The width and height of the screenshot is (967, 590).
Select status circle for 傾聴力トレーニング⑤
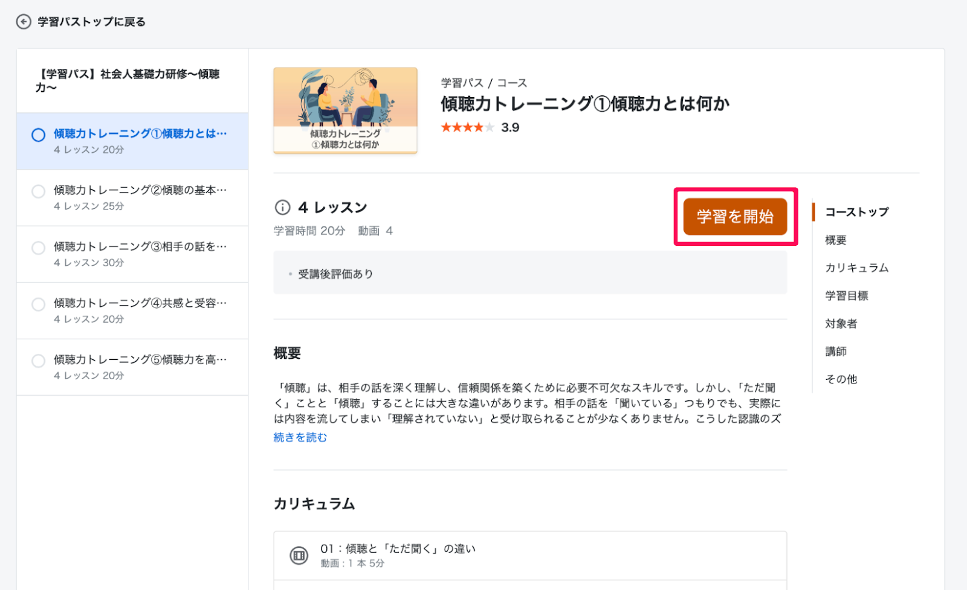38,361
